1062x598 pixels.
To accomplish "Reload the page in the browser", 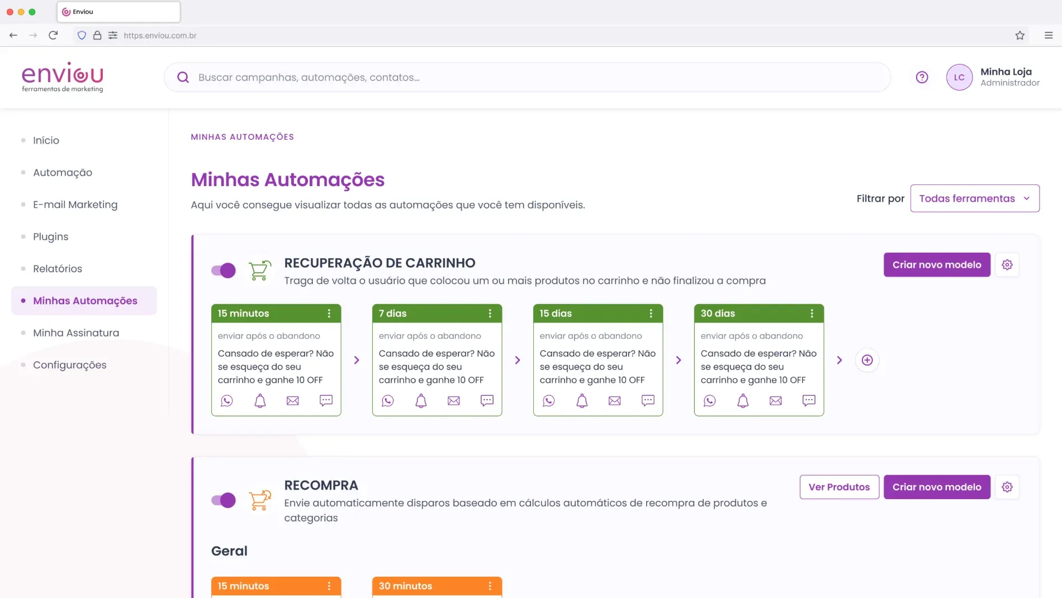I will (x=53, y=35).
